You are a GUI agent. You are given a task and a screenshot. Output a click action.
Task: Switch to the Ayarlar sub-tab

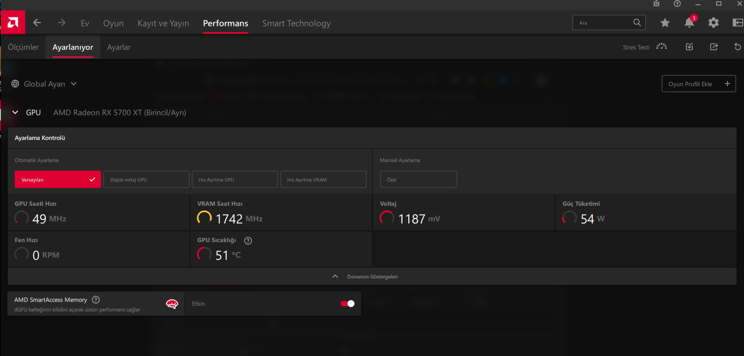(x=119, y=47)
